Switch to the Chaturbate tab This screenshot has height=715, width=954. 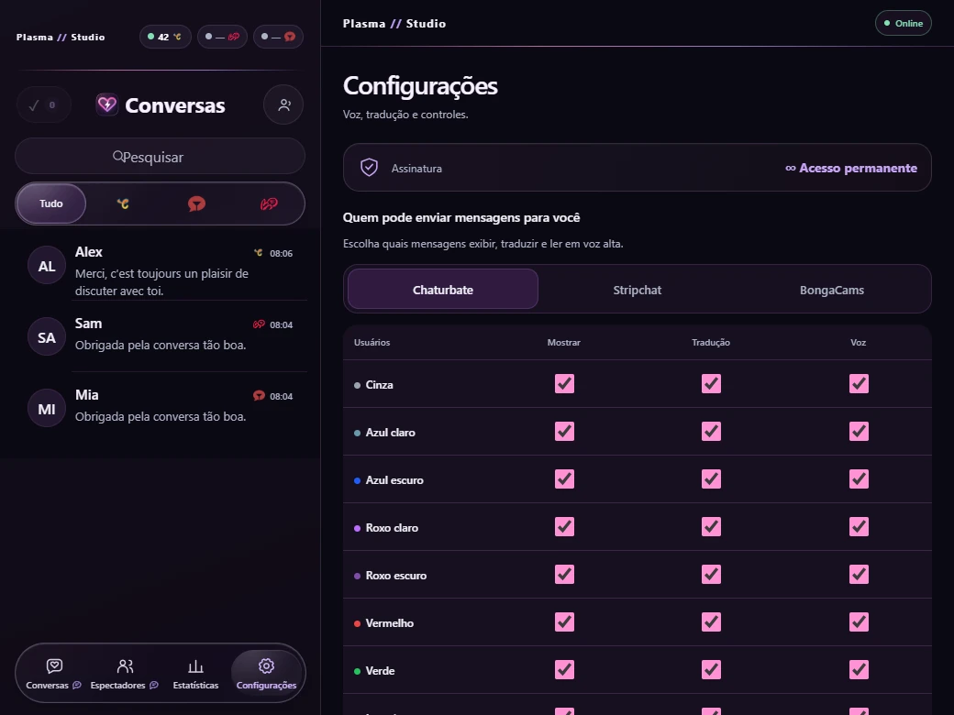pyautogui.click(x=443, y=290)
